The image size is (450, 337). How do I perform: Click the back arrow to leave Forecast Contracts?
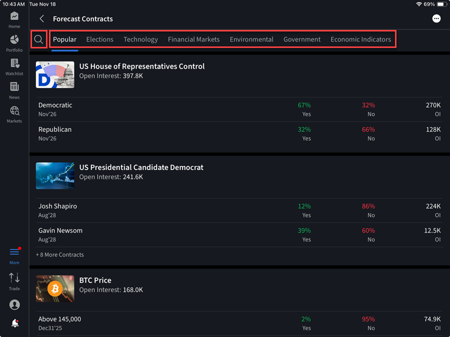click(x=41, y=18)
